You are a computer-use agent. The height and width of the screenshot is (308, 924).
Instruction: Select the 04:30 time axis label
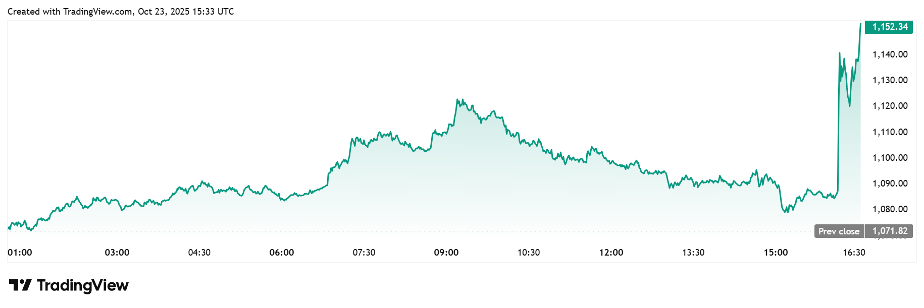tap(199, 253)
